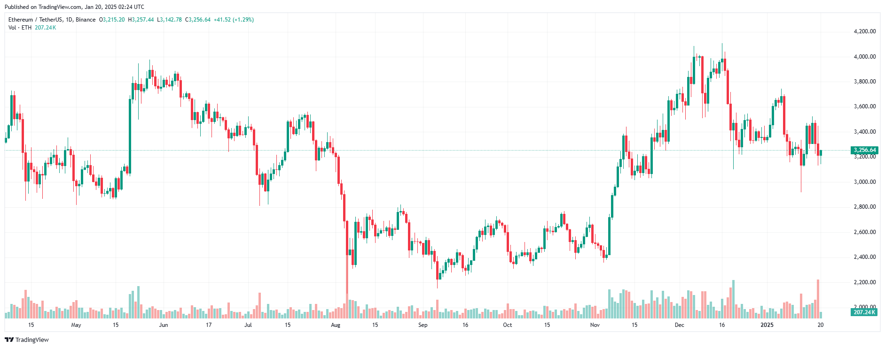Select the May marker on time axis
The height and width of the screenshot is (348, 885).
click(76, 325)
